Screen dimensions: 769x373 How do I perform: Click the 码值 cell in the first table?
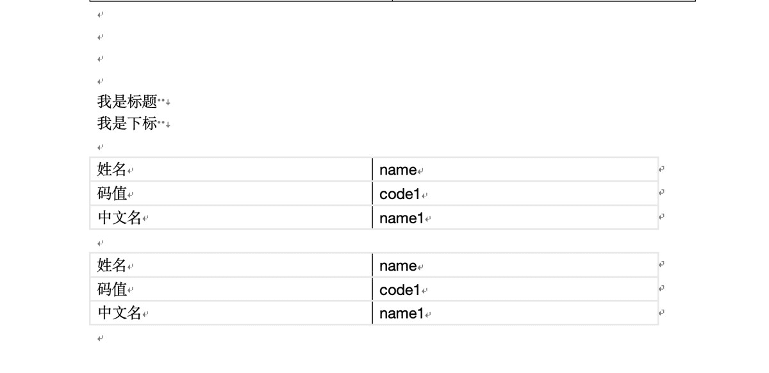(112, 194)
